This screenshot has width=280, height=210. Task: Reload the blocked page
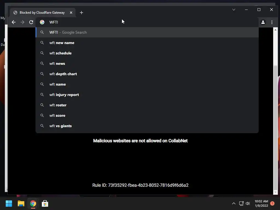click(x=31, y=22)
